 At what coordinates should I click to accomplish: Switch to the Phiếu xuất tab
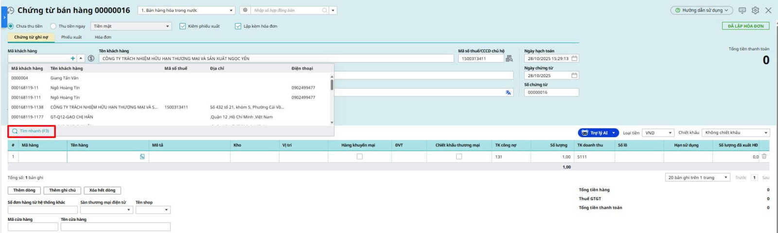[71, 37]
